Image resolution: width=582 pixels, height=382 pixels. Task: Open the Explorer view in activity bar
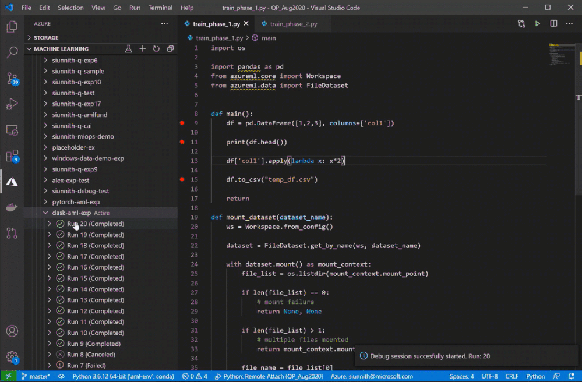tap(12, 27)
